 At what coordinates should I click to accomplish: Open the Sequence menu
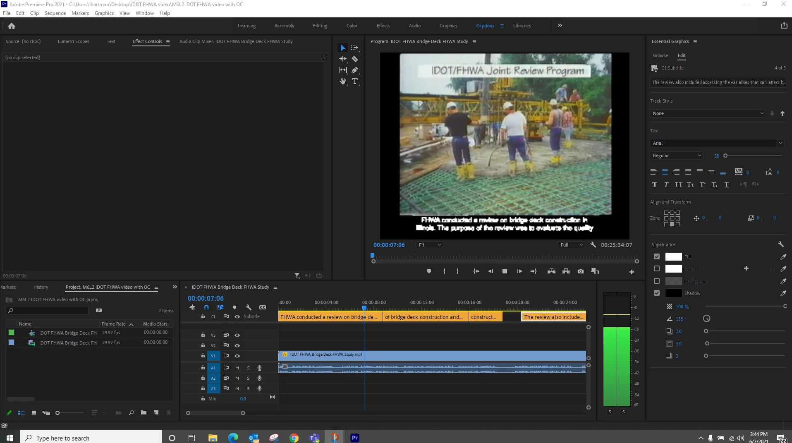click(x=55, y=13)
